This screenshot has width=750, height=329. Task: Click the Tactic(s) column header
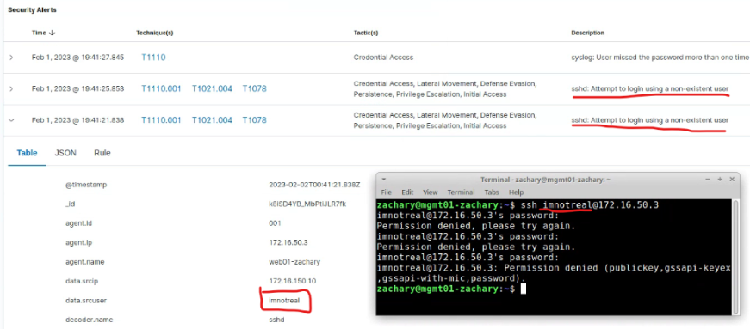click(366, 33)
